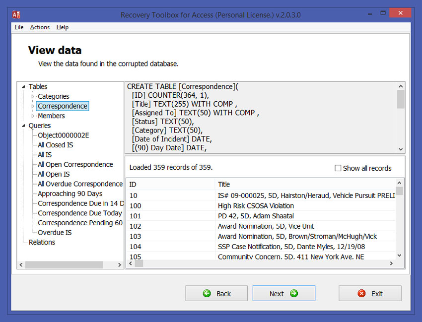Click the red X icon on Exit button
This screenshot has width=422, height=322.
(361, 294)
